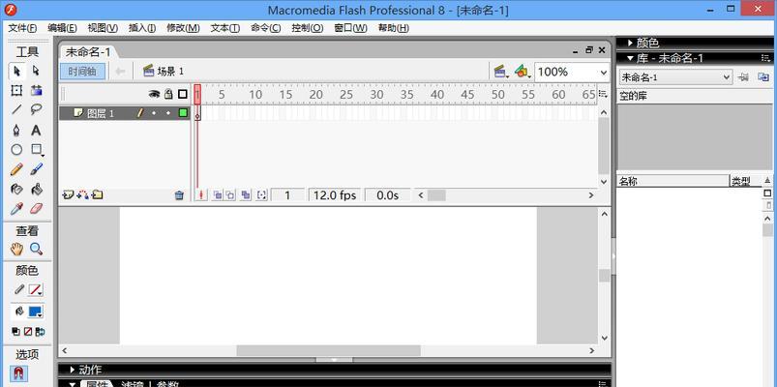The height and width of the screenshot is (387, 777).
Task: Toggle the Onion Skin Outlines button
Action: click(230, 195)
